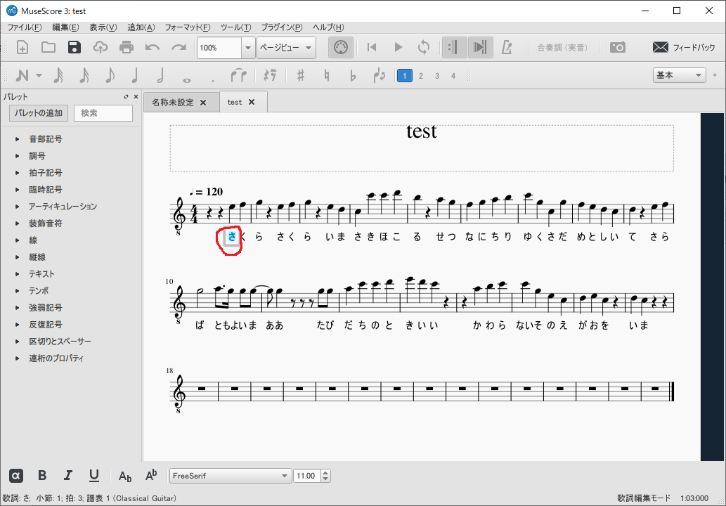Click the rest icon
726x506 pixels.
pos(270,75)
